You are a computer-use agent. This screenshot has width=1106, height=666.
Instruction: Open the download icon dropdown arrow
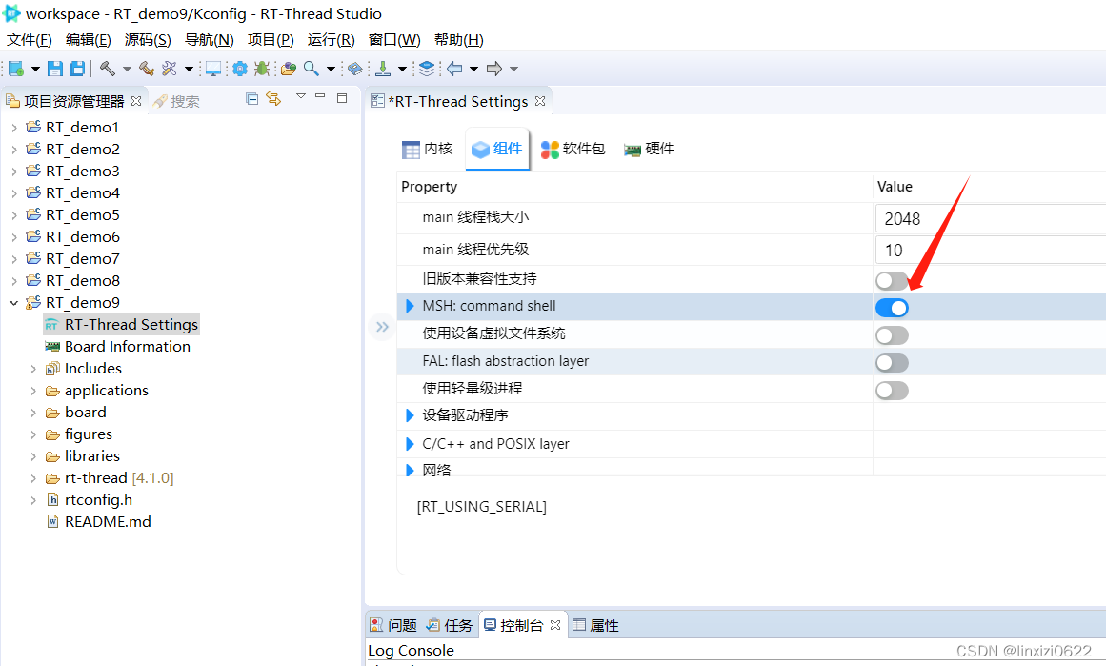pos(402,70)
